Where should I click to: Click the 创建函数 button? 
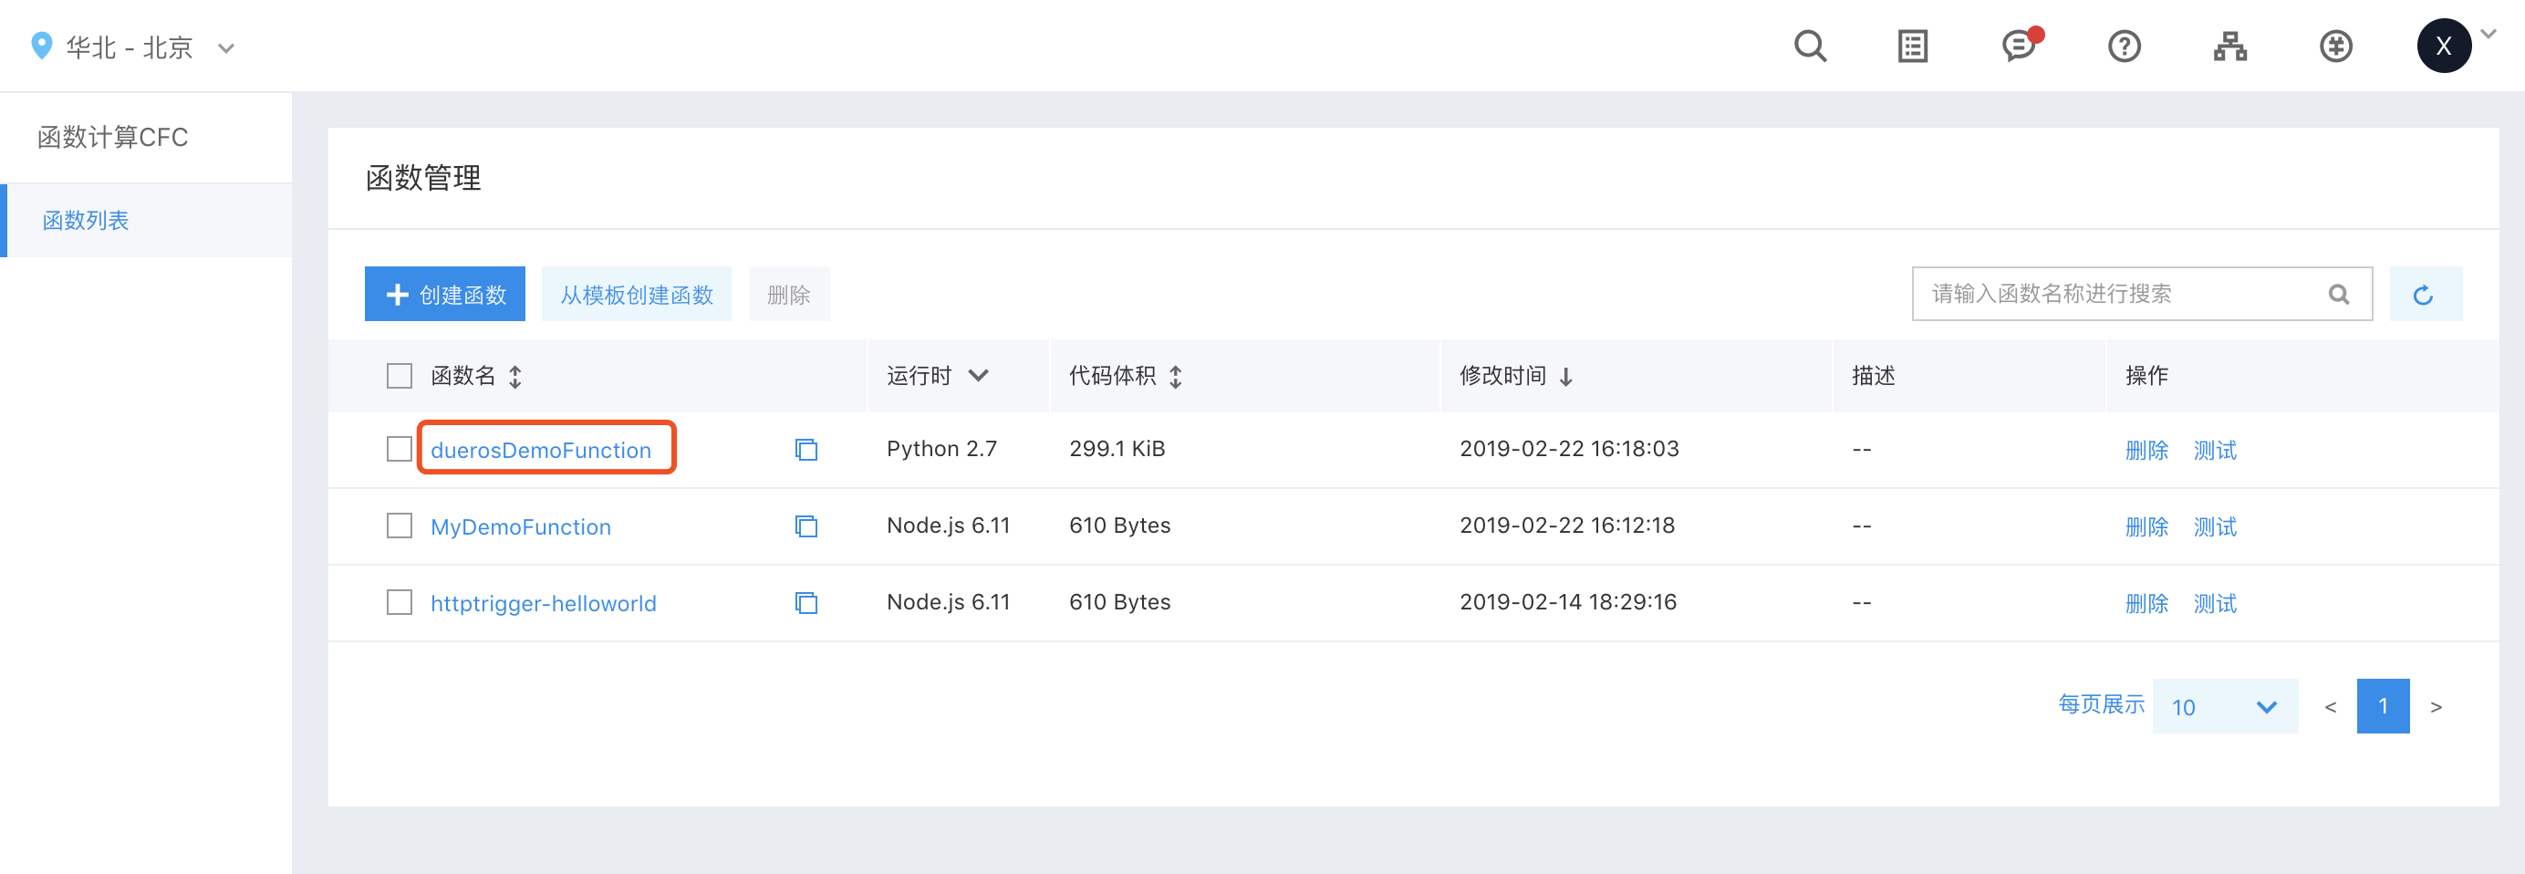[x=445, y=294]
